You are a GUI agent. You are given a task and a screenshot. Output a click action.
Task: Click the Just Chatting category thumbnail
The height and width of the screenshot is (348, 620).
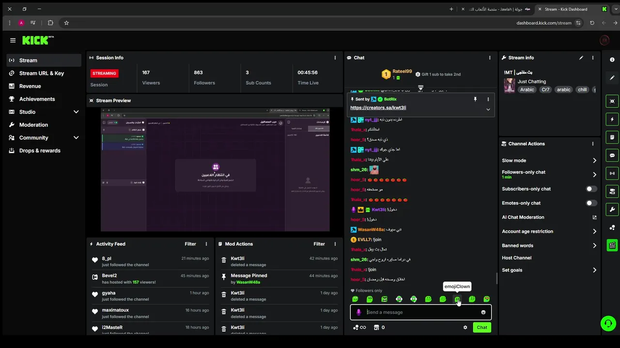(510, 86)
